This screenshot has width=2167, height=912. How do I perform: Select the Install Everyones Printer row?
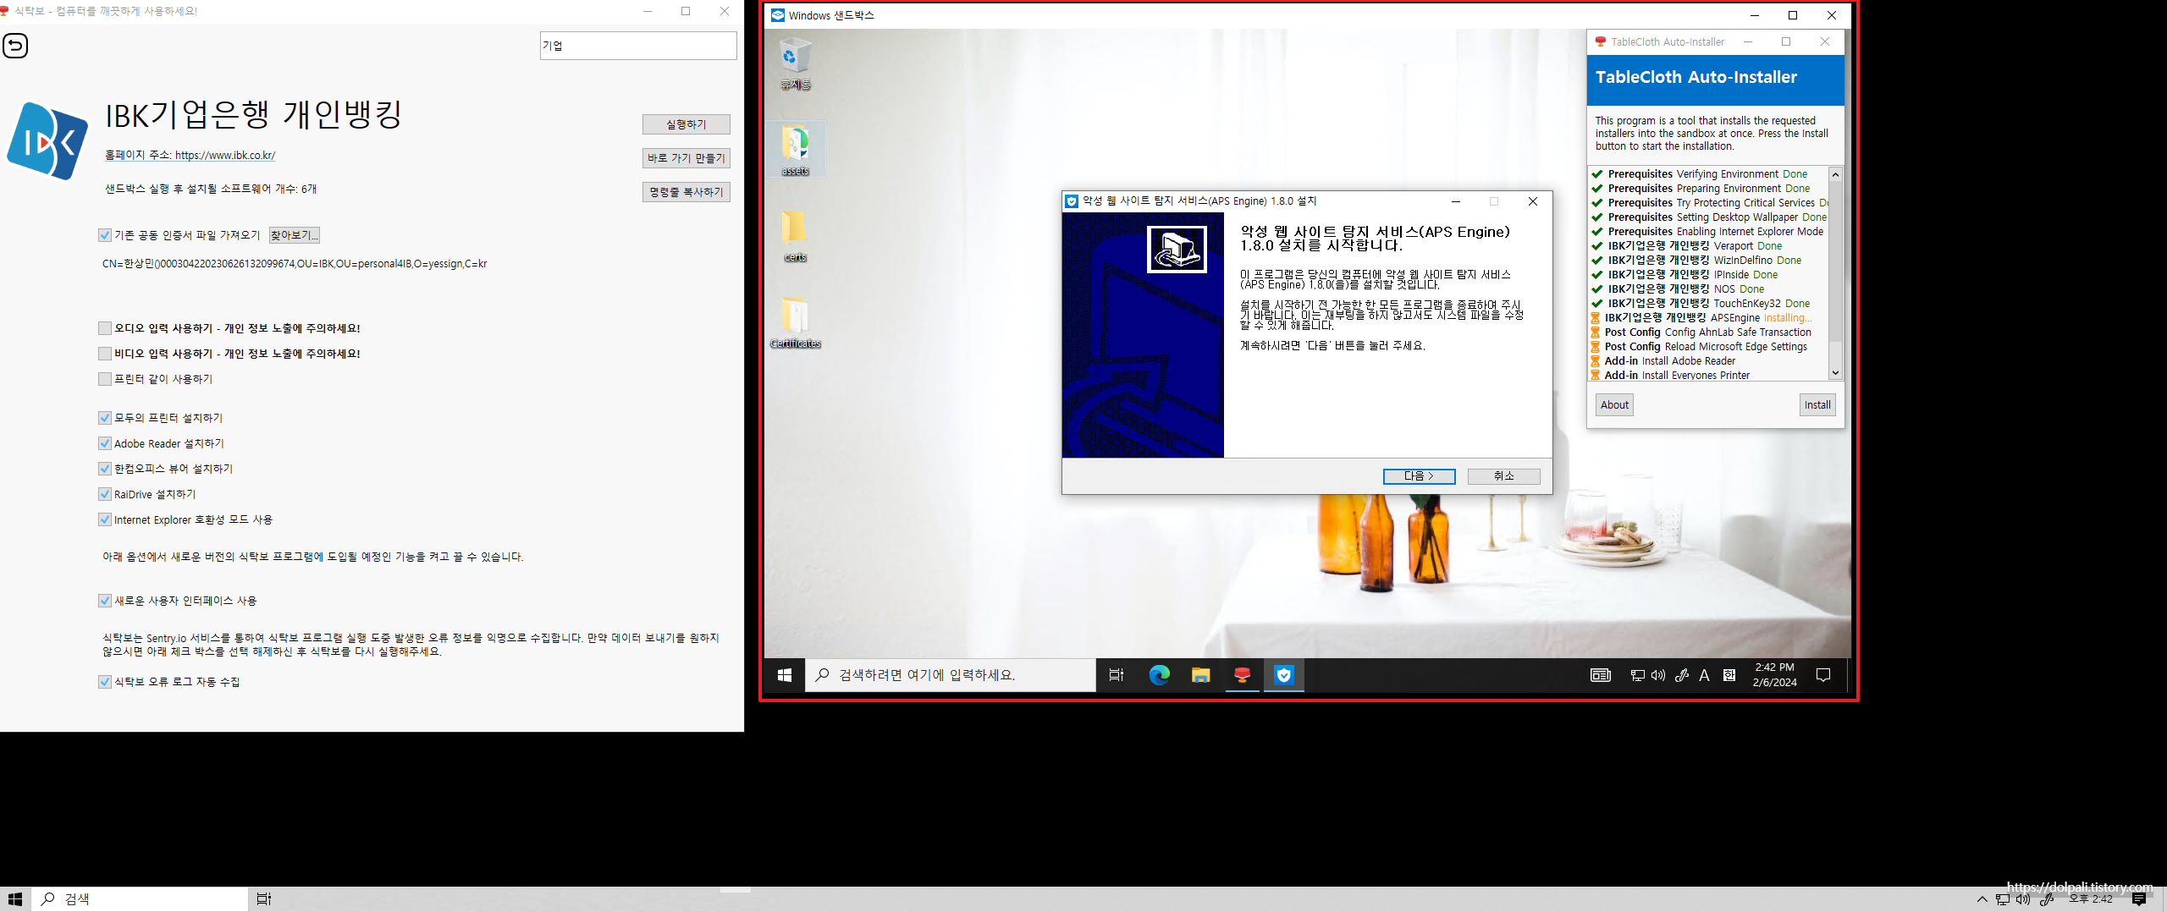coord(1708,376)
